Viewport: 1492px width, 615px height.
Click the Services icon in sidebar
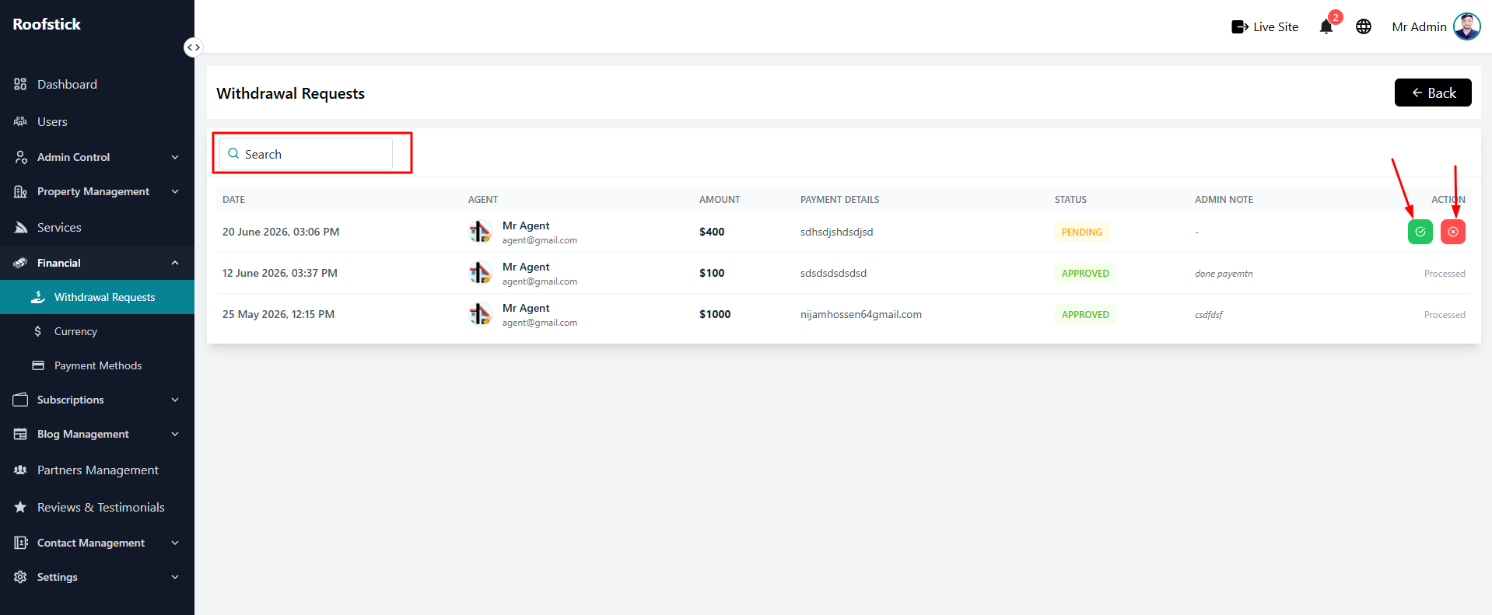20,227
